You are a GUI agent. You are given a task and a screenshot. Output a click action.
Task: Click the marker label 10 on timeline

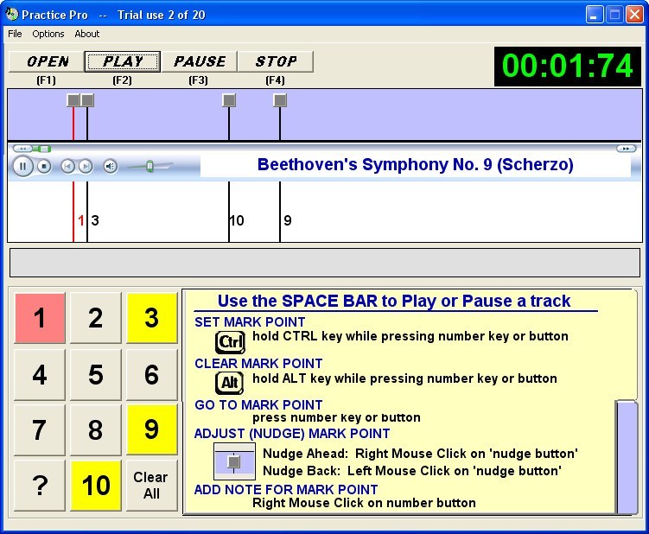coord(236,220)
